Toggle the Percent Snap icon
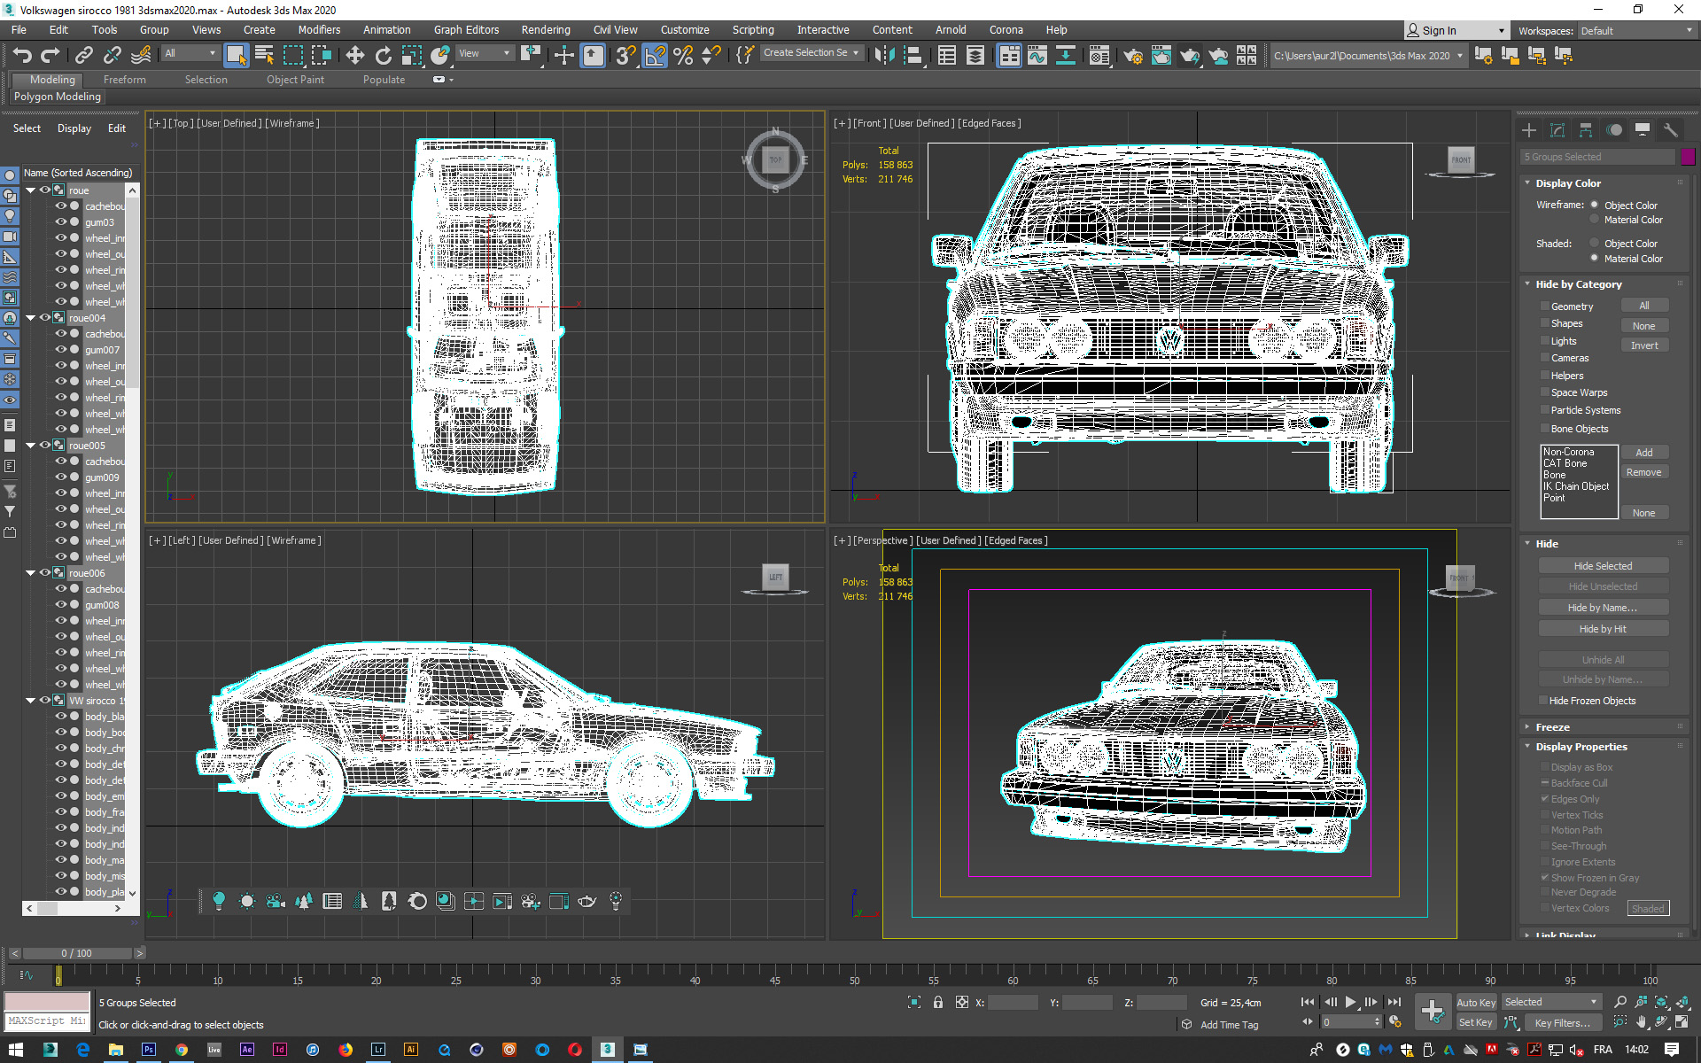Image resolution: width=1701 pixels, height=1063 pixels. 683,56
